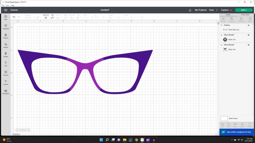
Task: Open the Shapes tool
Action: tap(6, 45)
